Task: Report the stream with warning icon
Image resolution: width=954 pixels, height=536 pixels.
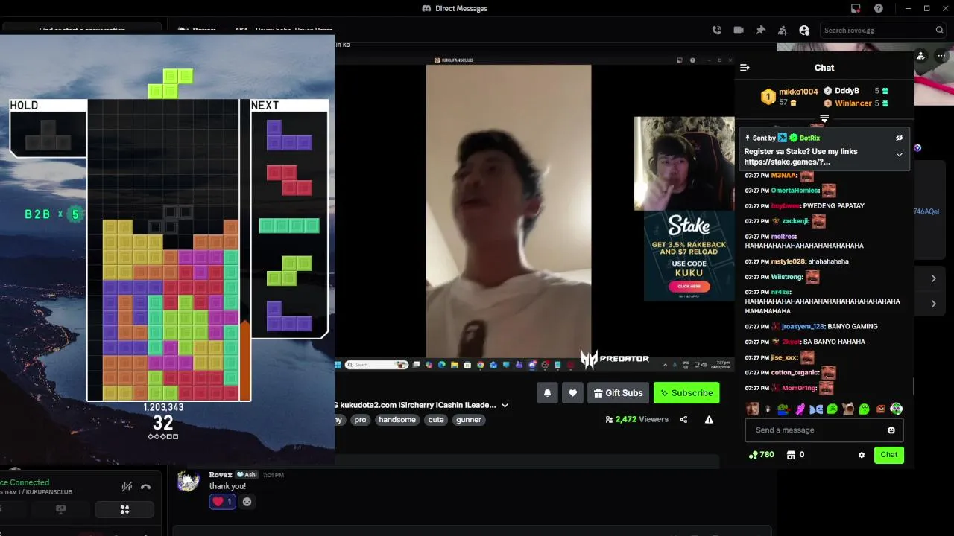Action: pos(709,420)
